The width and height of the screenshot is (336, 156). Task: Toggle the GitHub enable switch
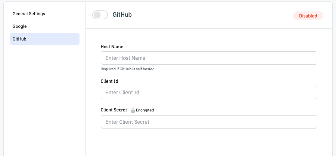100,15
